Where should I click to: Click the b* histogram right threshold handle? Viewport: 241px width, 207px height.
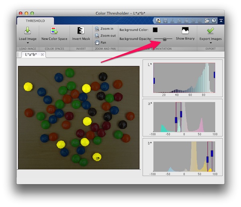(212, 153)
